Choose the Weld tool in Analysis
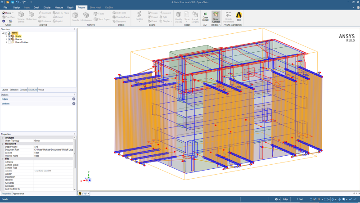Image resolution: width=360 pixels, height=203 pixels. (x=42, y=17)
